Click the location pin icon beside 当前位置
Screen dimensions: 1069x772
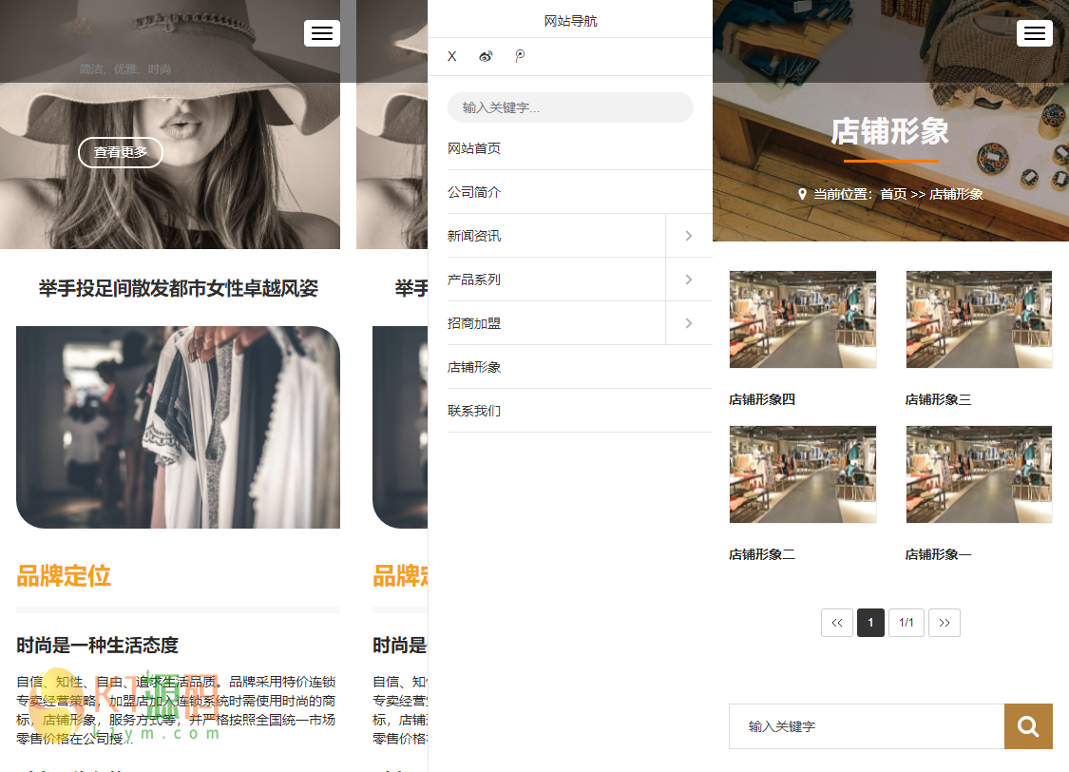[x=802, y=194]
